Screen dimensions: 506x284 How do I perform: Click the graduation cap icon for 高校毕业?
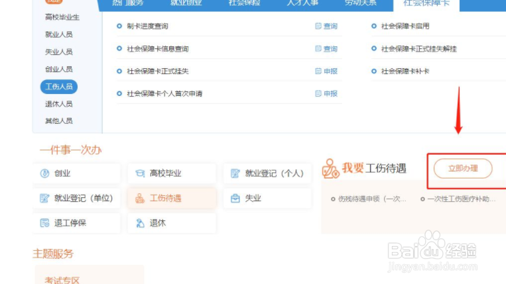(x=140, y=173)
